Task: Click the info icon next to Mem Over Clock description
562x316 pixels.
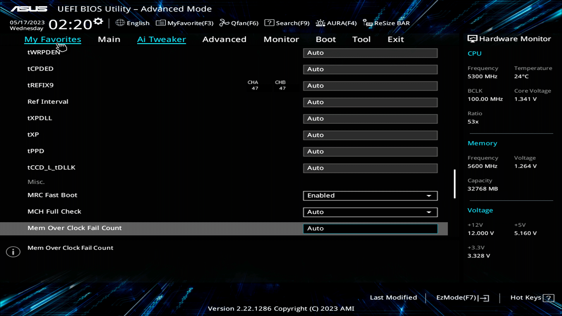Action: coord(13,252)
